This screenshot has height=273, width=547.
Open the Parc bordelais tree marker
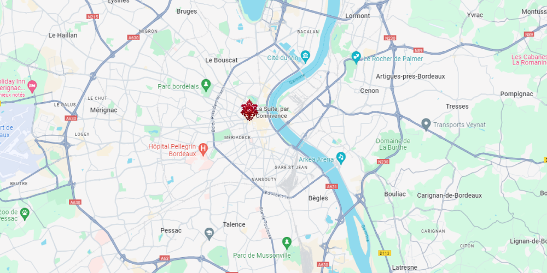[x=206, y=85]
